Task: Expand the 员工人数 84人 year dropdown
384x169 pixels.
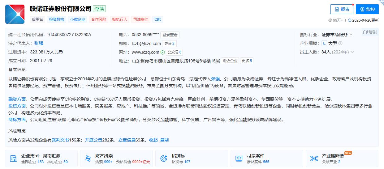Action: (x=352, y=52)
